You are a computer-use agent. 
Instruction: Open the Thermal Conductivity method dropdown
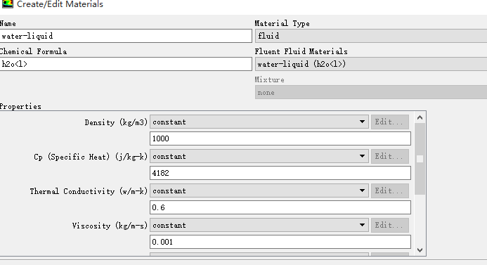259,190
